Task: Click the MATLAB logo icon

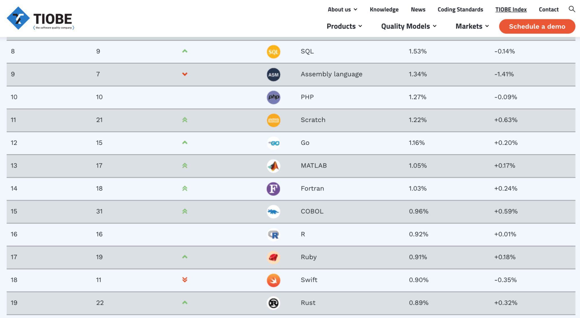Action: 273,166
